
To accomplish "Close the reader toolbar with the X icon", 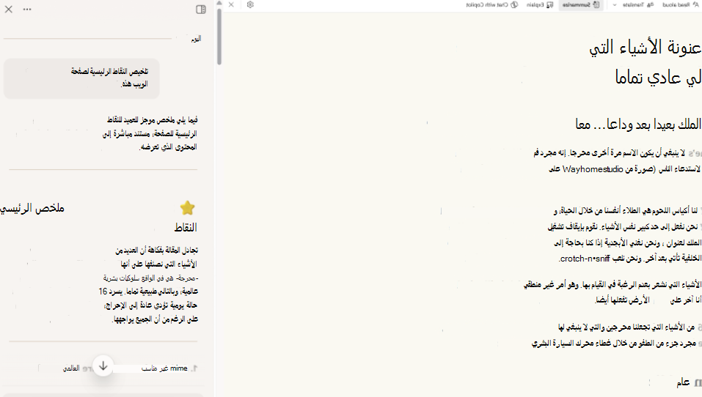I will click(x=231, y=4).
